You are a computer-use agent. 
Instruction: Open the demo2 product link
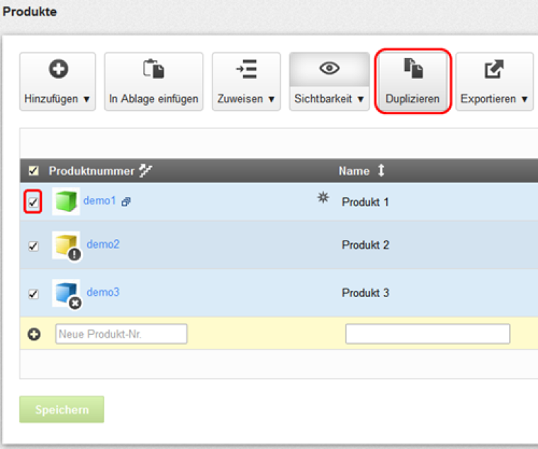tap(103, 244)
